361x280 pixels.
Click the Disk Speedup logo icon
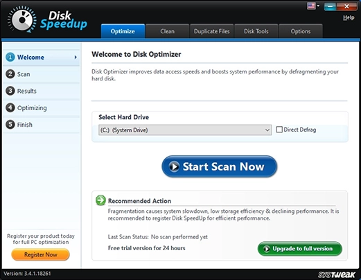pos(21,19)
